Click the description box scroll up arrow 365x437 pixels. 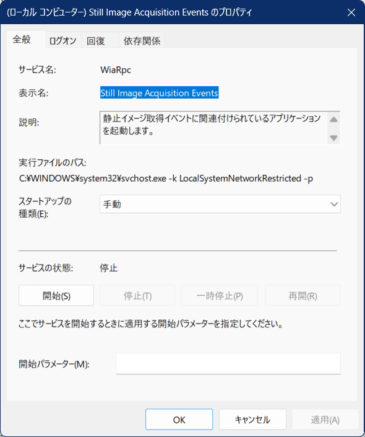[x=333, y=120]
